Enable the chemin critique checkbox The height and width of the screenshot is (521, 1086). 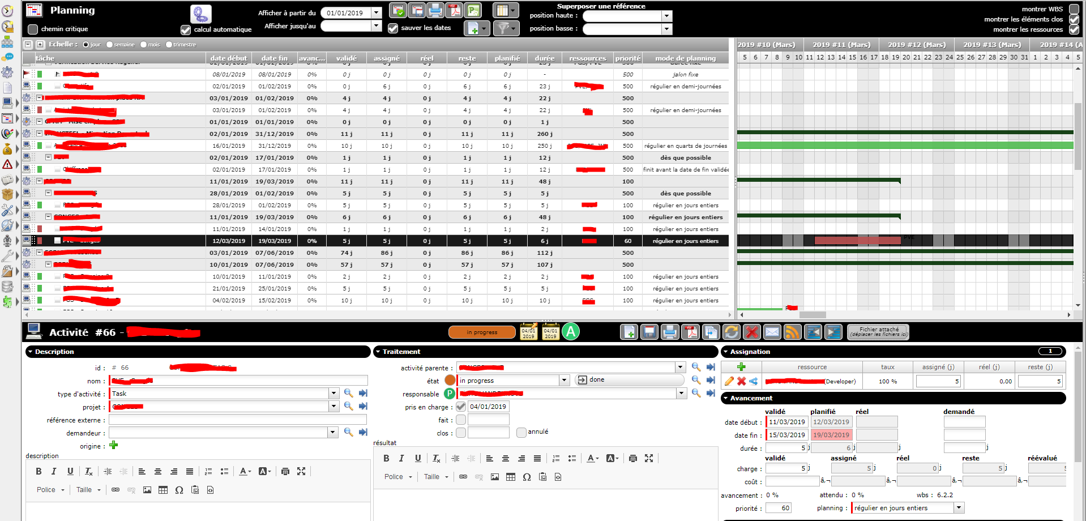click(x=33, y=29)
